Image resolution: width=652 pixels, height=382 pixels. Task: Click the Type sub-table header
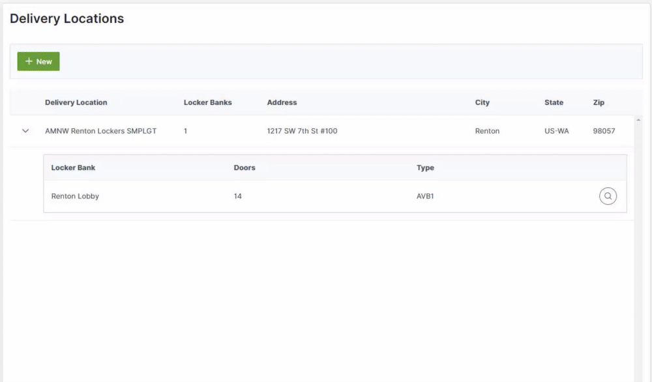coord(425,168)
